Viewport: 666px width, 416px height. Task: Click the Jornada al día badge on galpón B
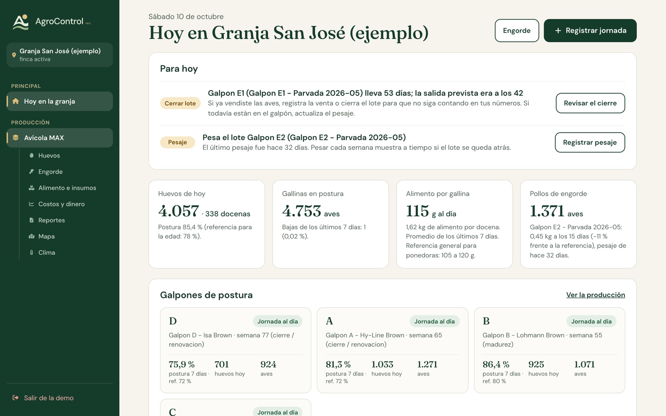591,321
